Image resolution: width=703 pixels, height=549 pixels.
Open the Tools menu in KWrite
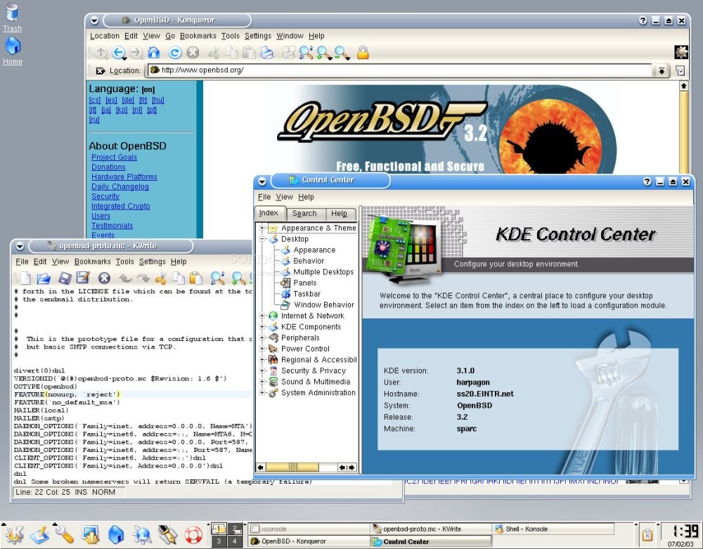124,261
